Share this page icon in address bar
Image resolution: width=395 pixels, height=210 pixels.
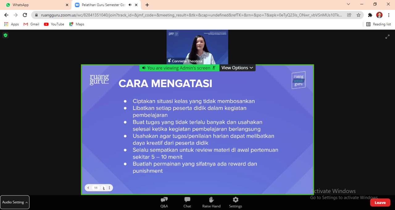pyautogui.click(x=349, y=15)
